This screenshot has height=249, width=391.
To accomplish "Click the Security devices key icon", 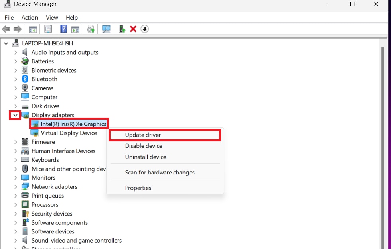I will coord(26,214).
